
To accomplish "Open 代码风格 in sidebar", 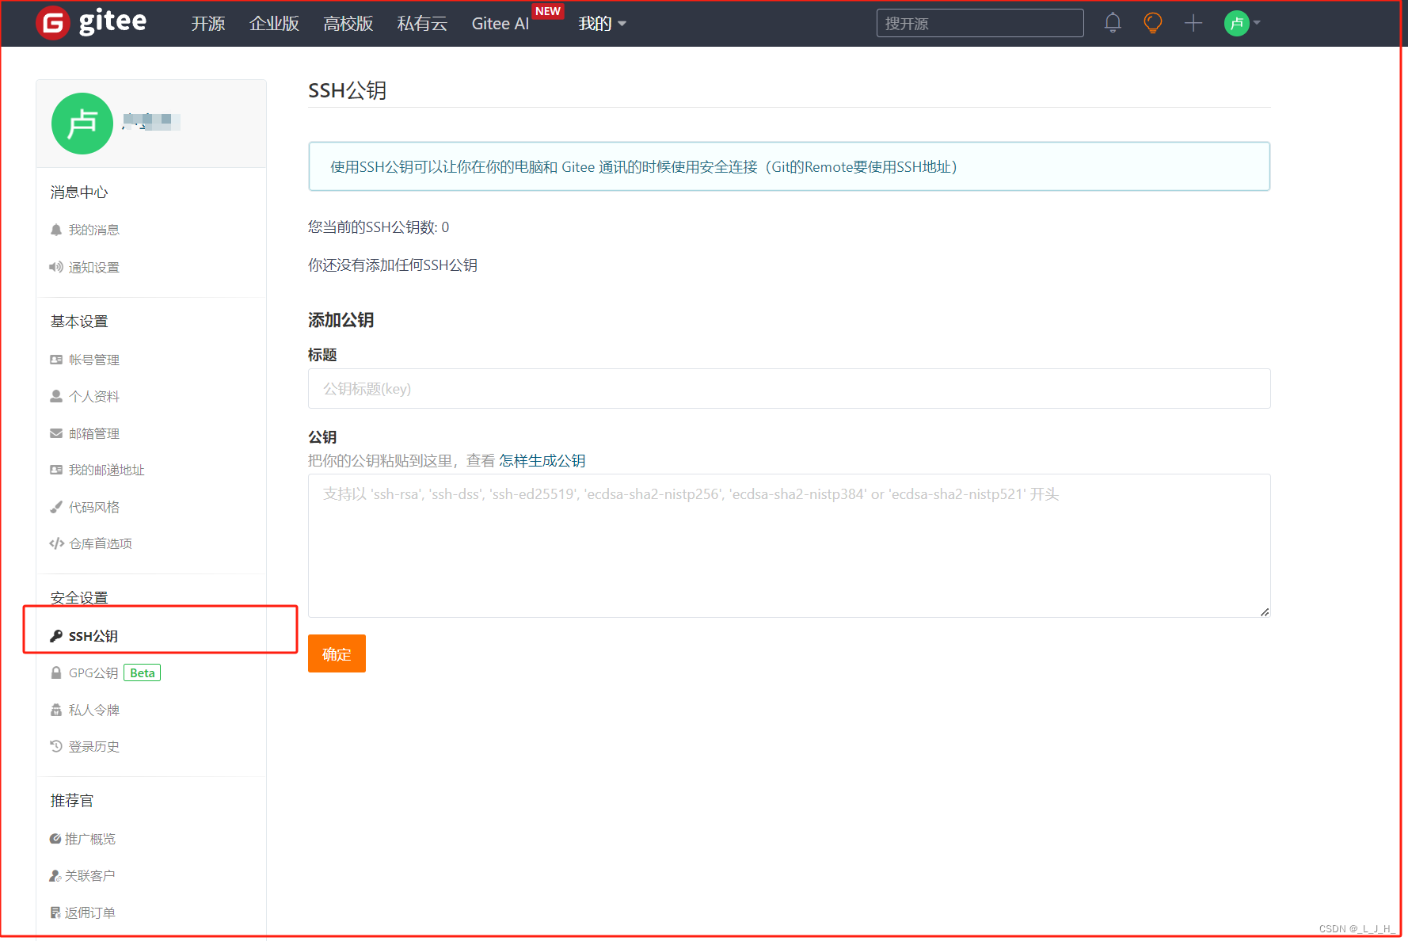I will point(93,507).
